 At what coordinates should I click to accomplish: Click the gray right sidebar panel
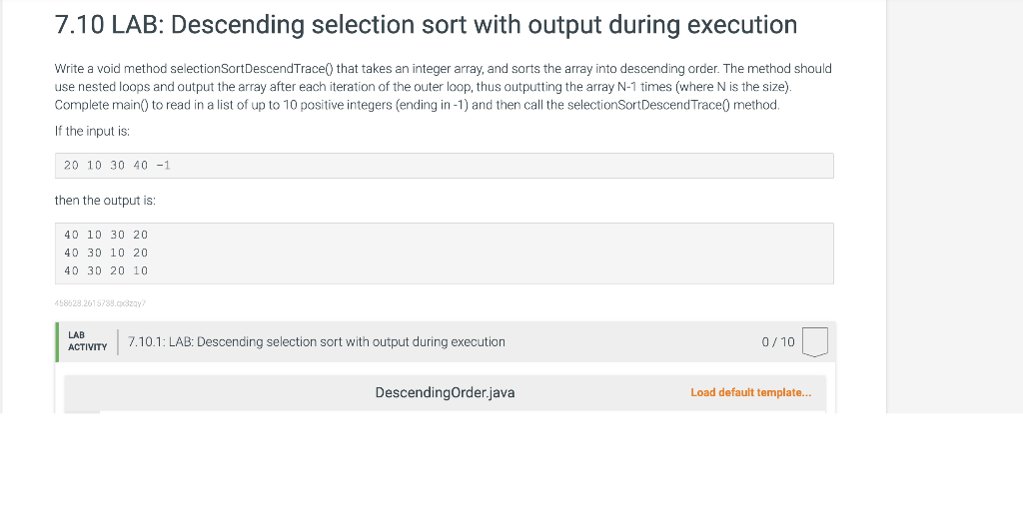pyautogui.click(x=954, y=200)
